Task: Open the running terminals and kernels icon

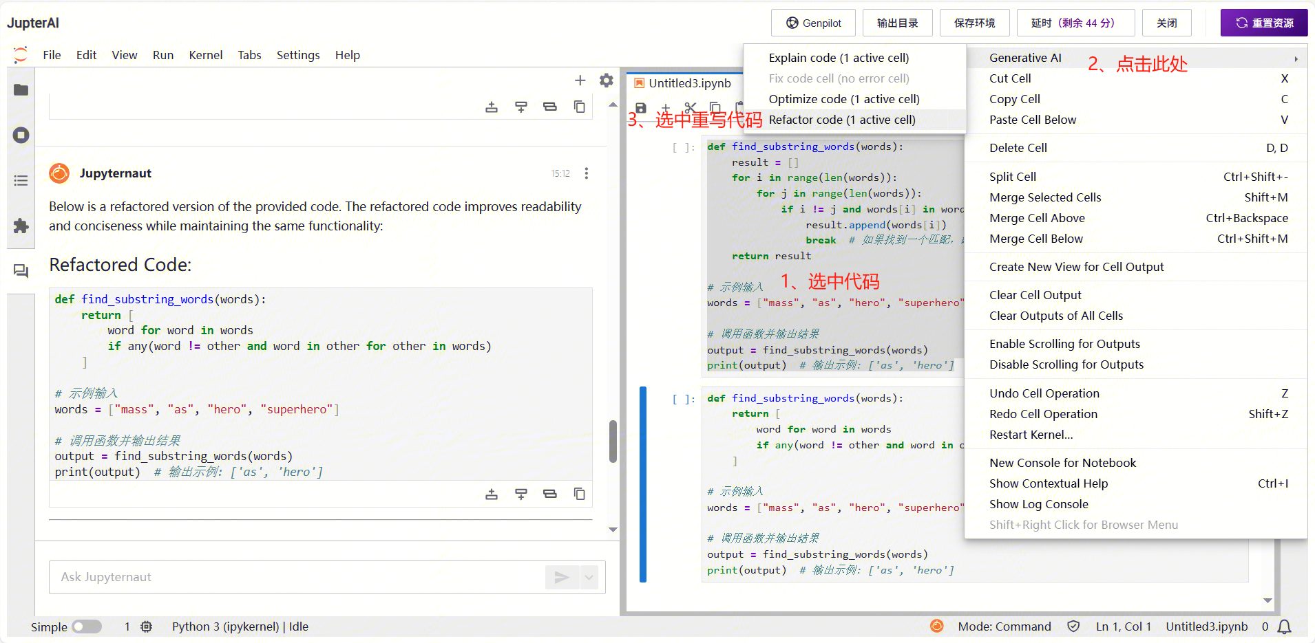Action: pos(21,135)
